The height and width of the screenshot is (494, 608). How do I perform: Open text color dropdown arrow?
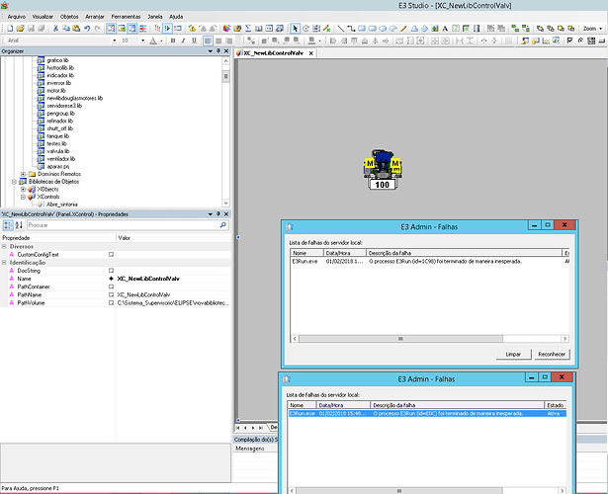pyautogui.click(x=161, y=41)
